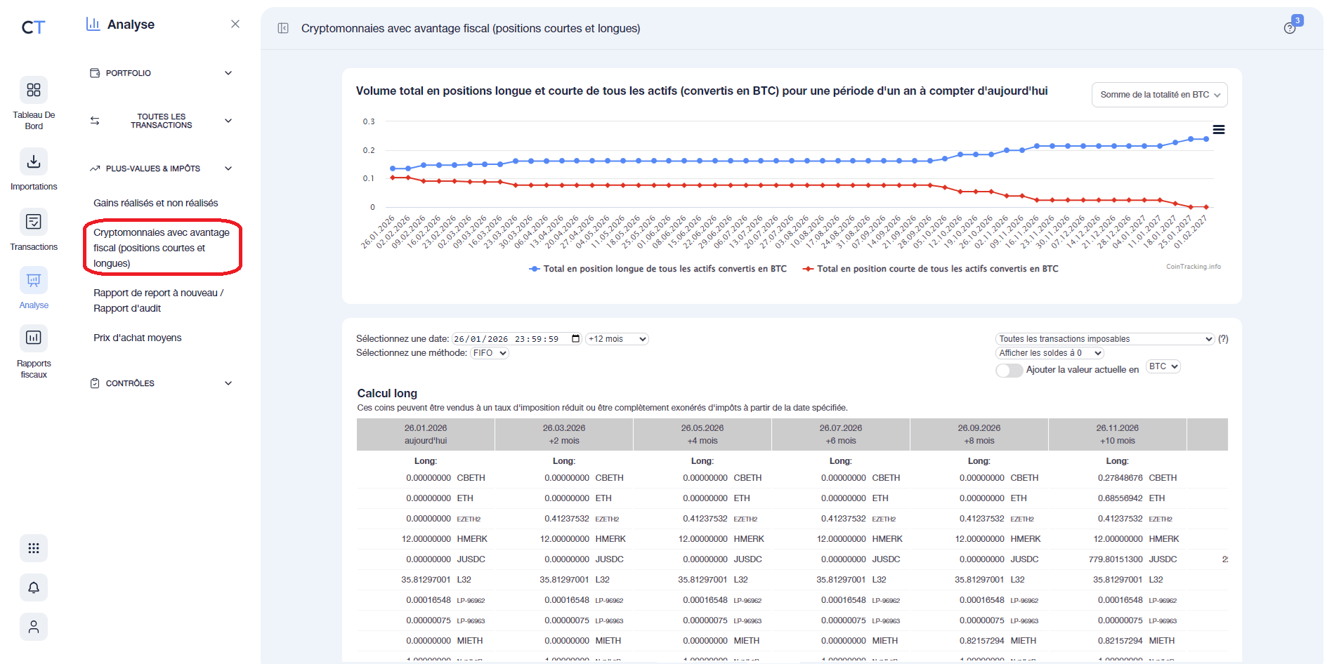This screenshot has height=664, width=1334.
Task: Open the 'Toutes les transactions imposables' dropdown
Action: (x=1104, y=338)
